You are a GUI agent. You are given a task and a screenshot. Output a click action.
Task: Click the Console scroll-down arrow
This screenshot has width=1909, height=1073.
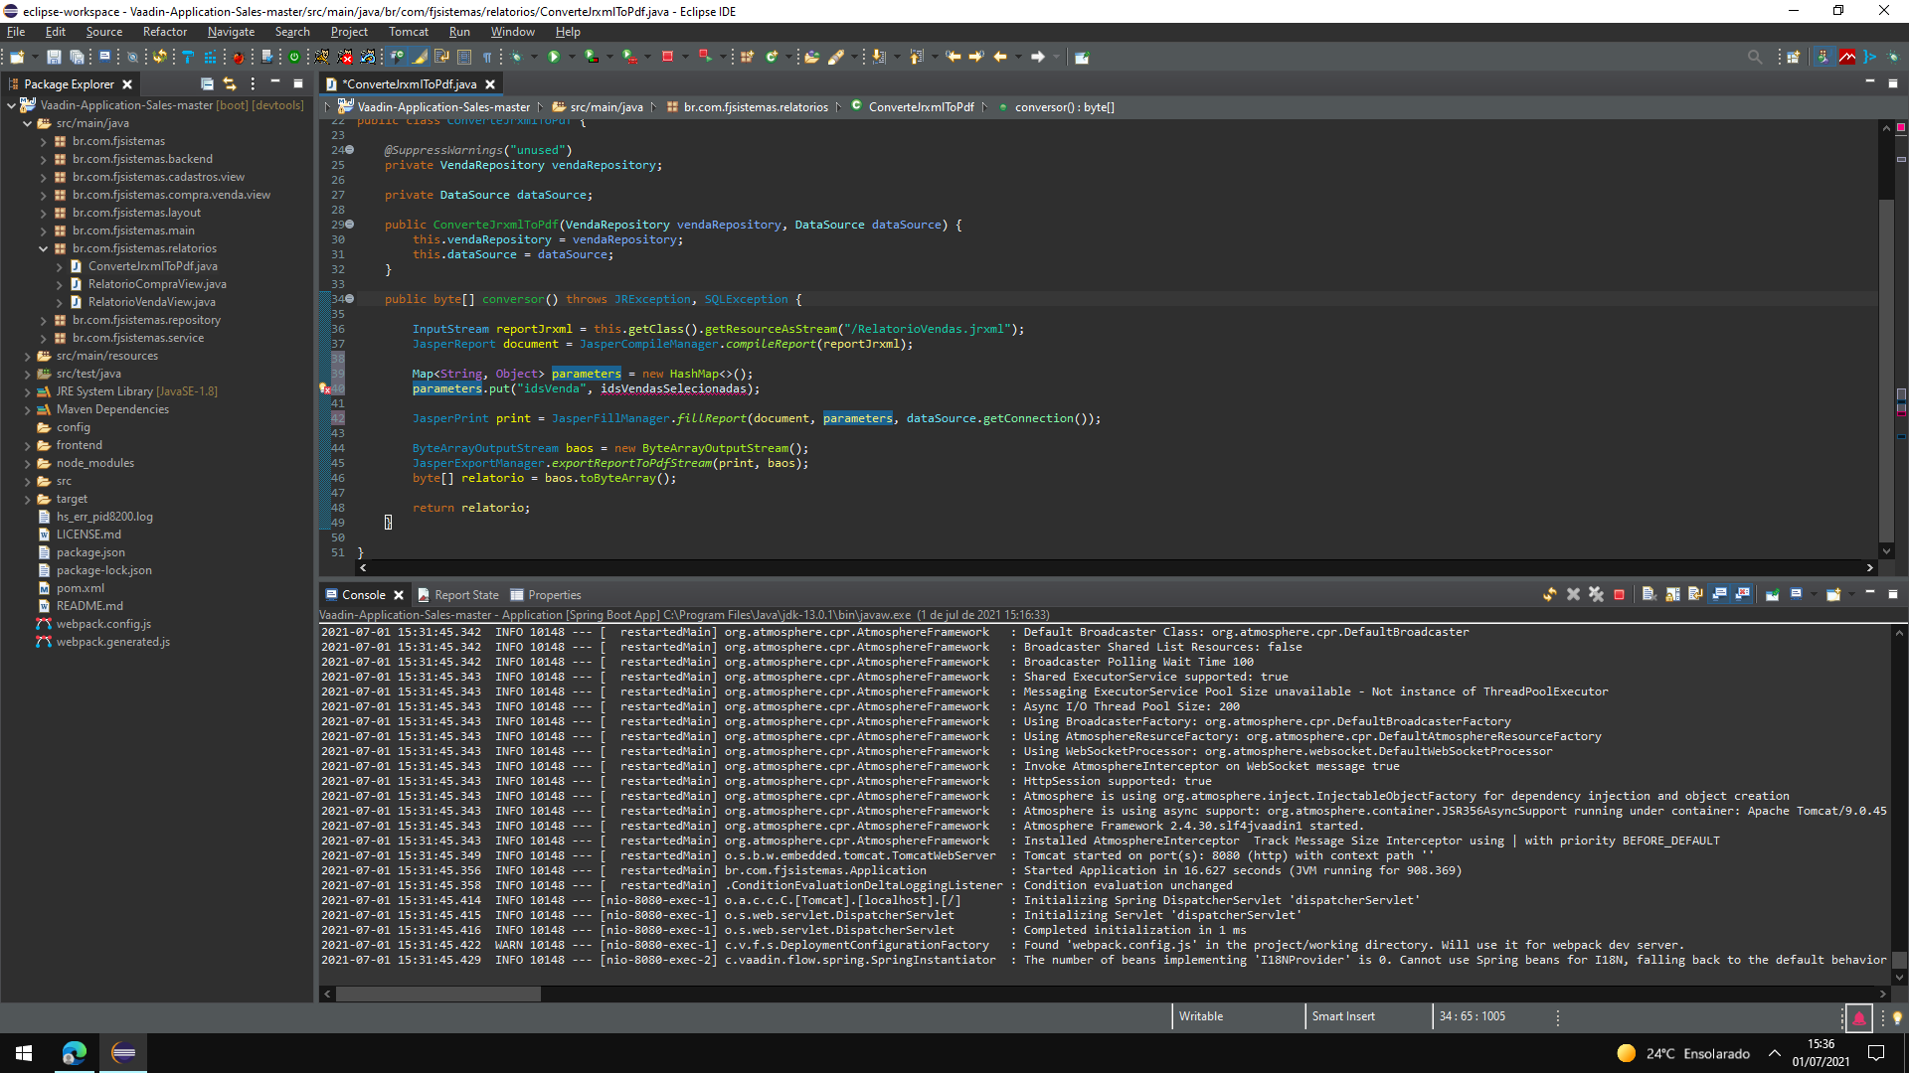(1899, 978)
